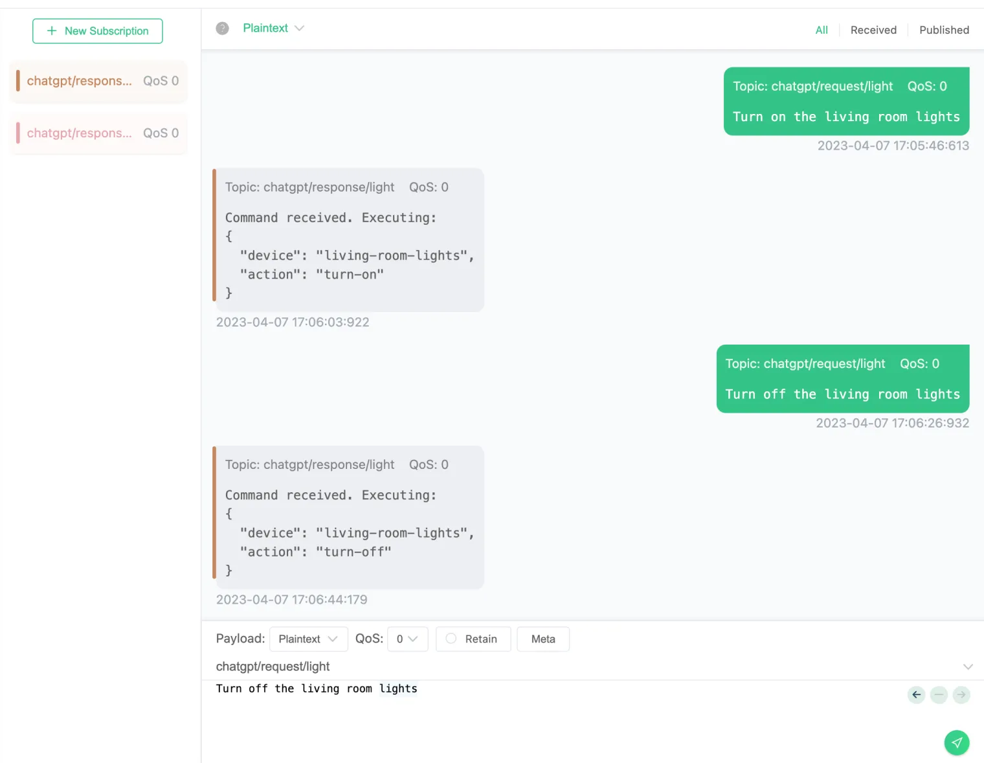Screen dimensions: 984x763
Task: Remove current payload entry with the minus icon
Action: [x=939, y=694]
